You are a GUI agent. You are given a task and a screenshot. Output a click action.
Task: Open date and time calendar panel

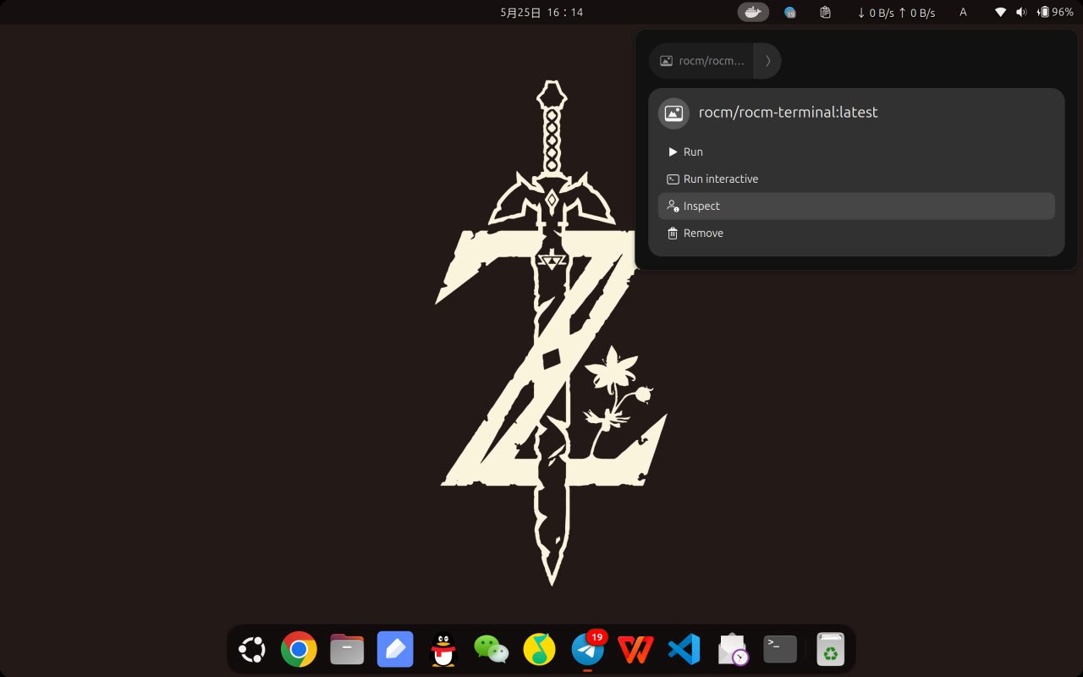[541, 12]
